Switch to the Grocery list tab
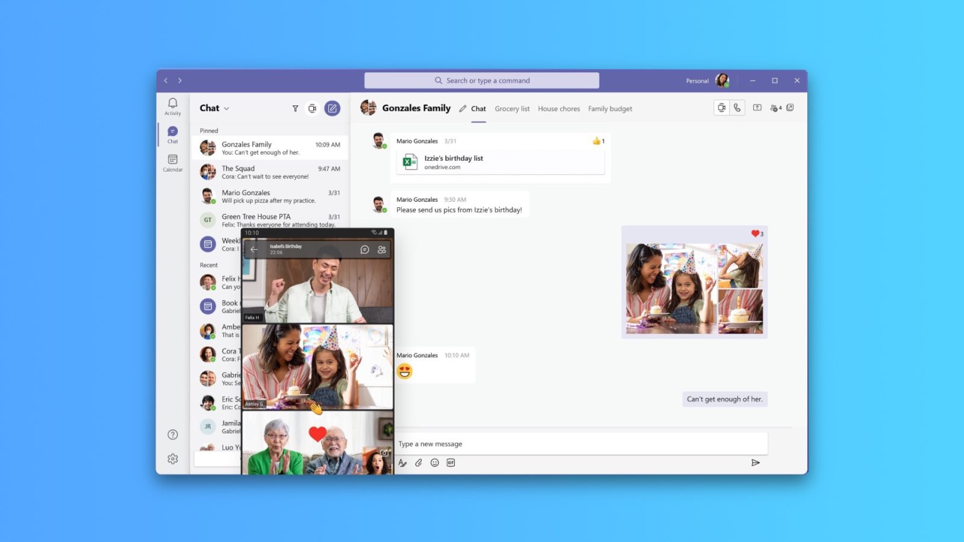This screenshot has height=542, width=964. coord(512,109)
